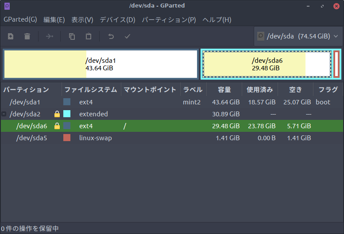344x234 pixels.
Task: Click the 18.57 GiB used cell
Action: click(262, 102)
